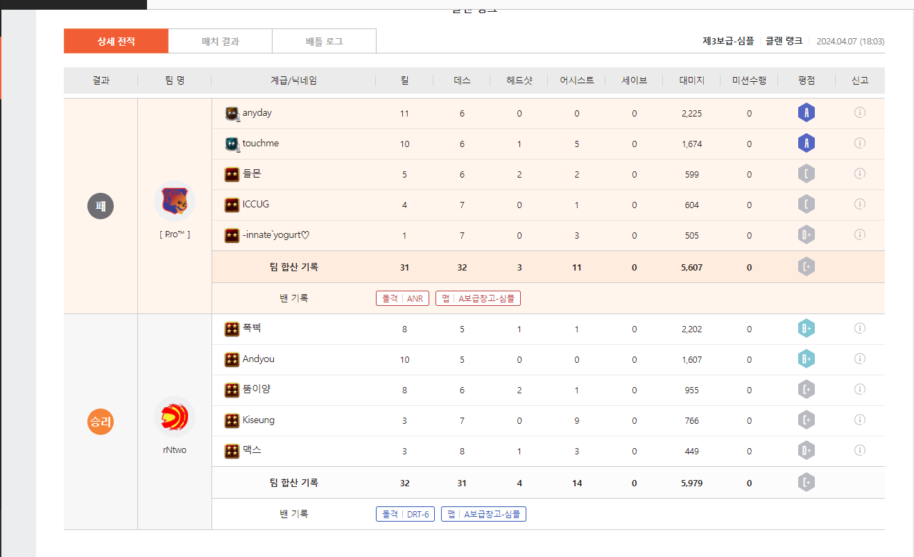This screenshot has height=557, width=914.
Task: Click the rNtwo clan emblem
Action: tap(174, 417)
